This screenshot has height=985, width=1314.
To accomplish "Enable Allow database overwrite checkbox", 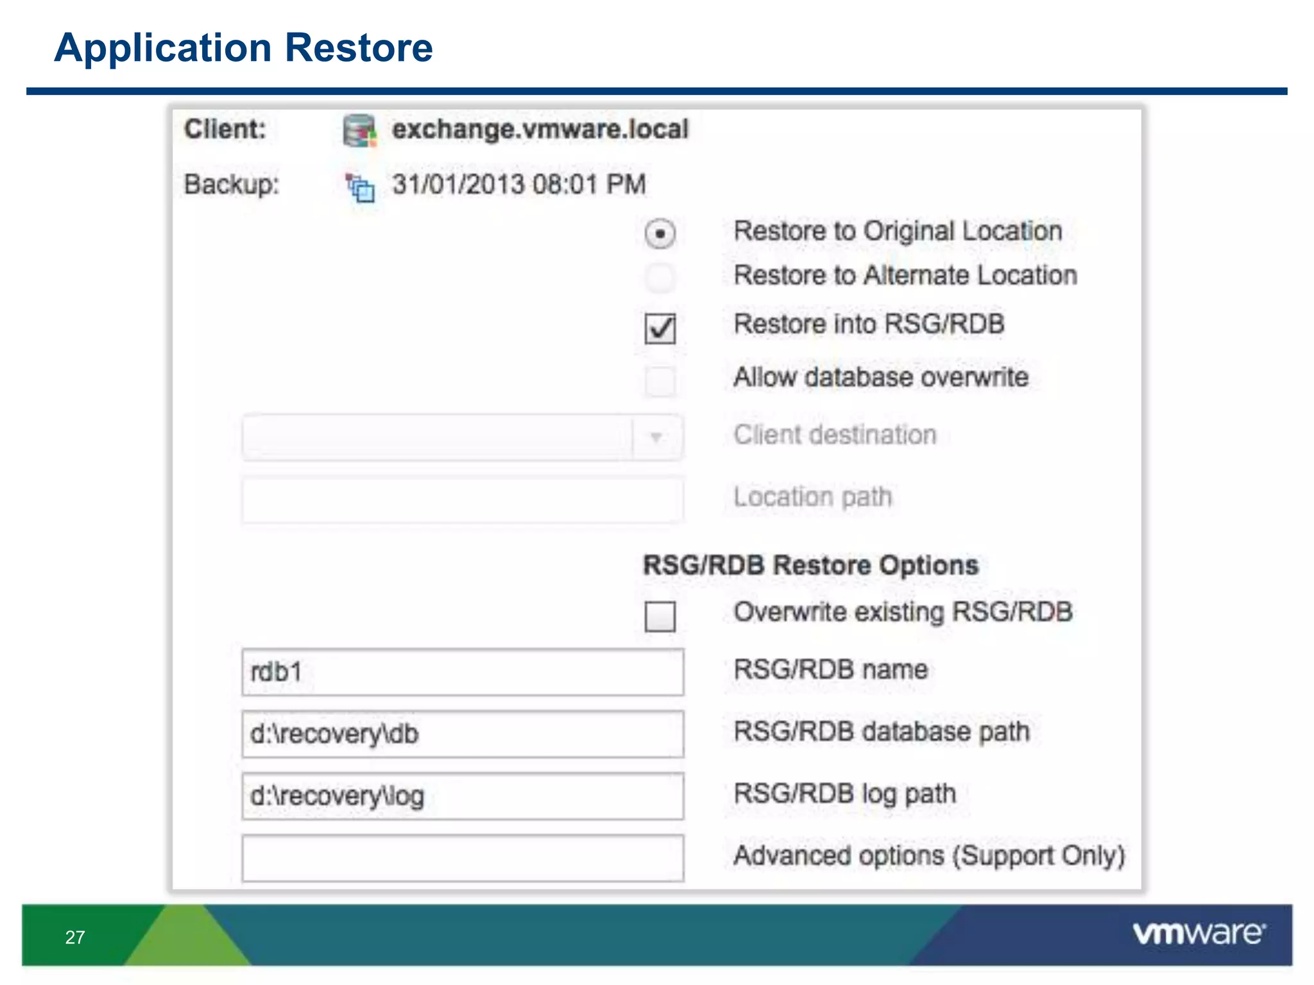I will tap(660, 382).
